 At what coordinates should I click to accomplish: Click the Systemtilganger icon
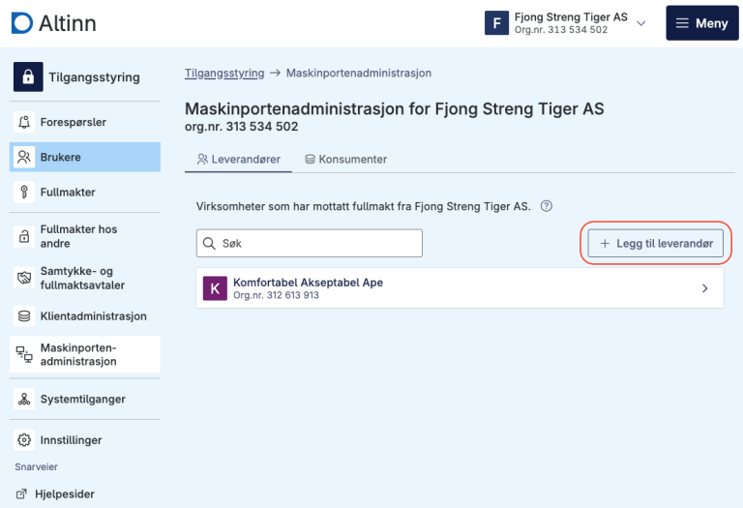(x=24, y=399)
